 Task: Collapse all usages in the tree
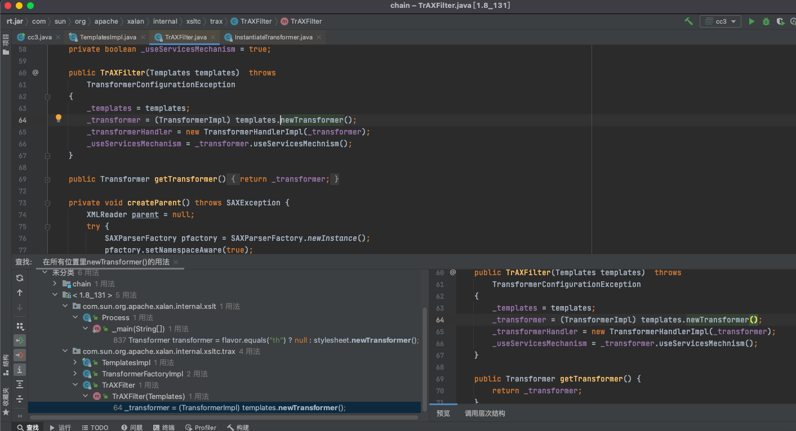(x=20, y=399)
